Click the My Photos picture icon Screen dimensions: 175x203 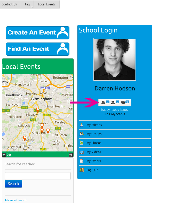(x=82, y=143)
